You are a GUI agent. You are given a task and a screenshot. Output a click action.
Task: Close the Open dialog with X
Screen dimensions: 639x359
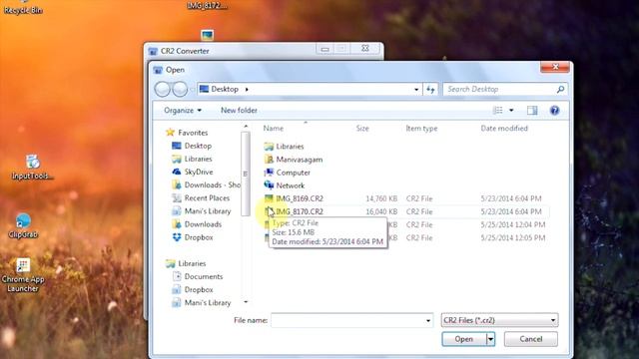tap(555, 67)
